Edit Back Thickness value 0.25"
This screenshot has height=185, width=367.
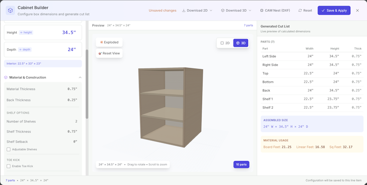click(72, 100)
